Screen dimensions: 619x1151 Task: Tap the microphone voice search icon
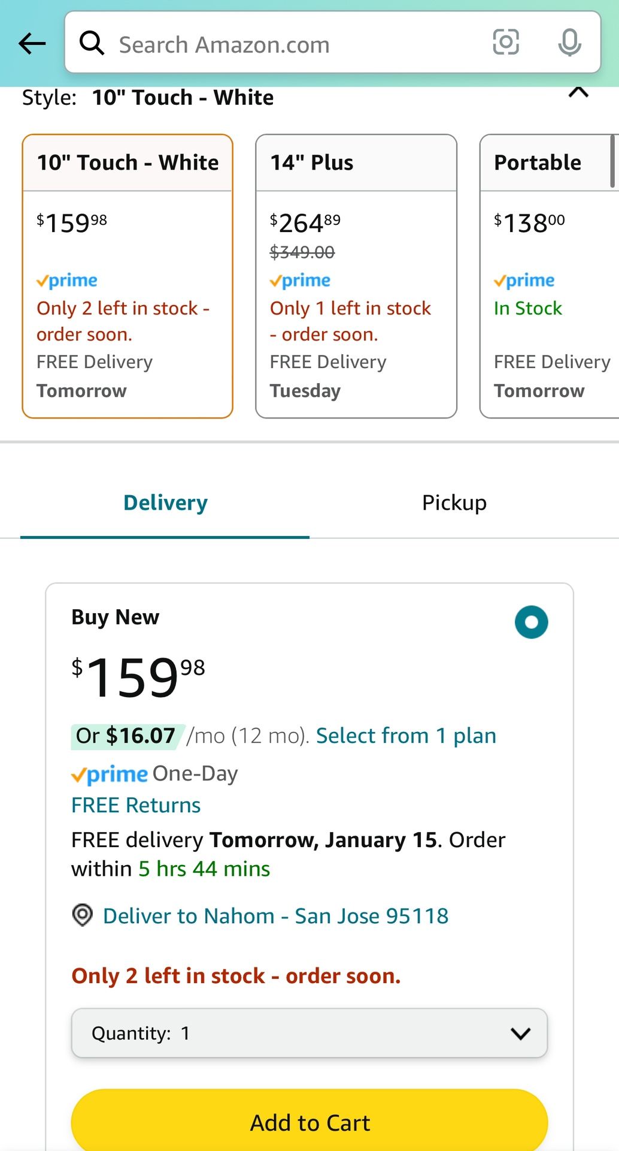[569, 43]
